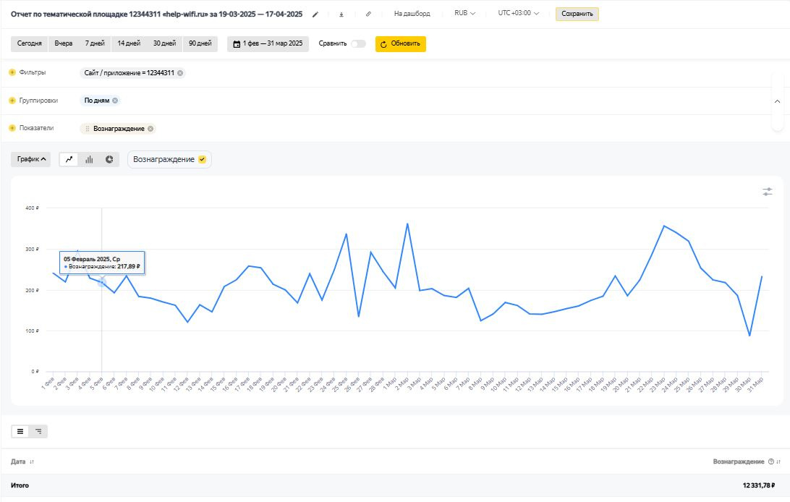Viewport: 790px width, 502px height.
Task: Switch to pie chart view
Action: click(x=109, y=159)
